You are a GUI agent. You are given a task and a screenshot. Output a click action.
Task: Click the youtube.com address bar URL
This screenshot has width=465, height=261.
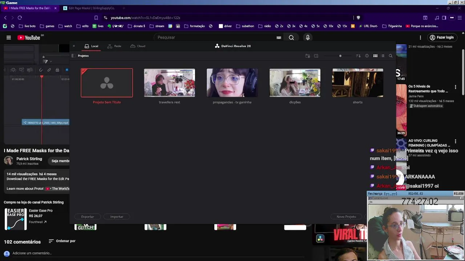(145, 18)
